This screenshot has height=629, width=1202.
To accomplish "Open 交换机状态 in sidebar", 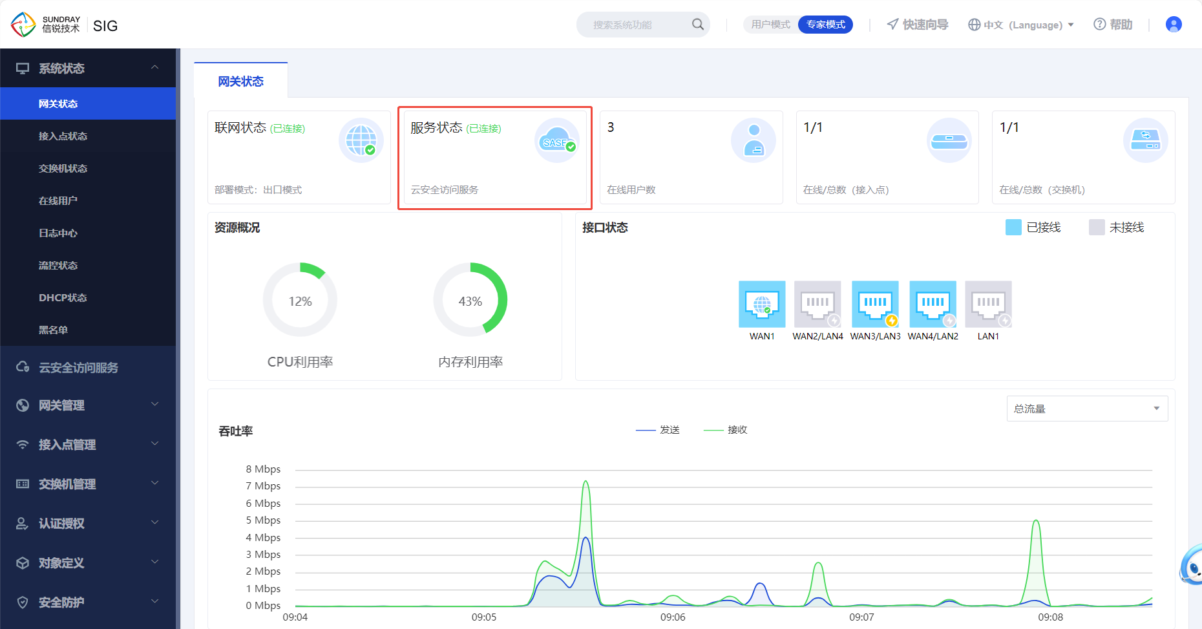I will [88, 168].
